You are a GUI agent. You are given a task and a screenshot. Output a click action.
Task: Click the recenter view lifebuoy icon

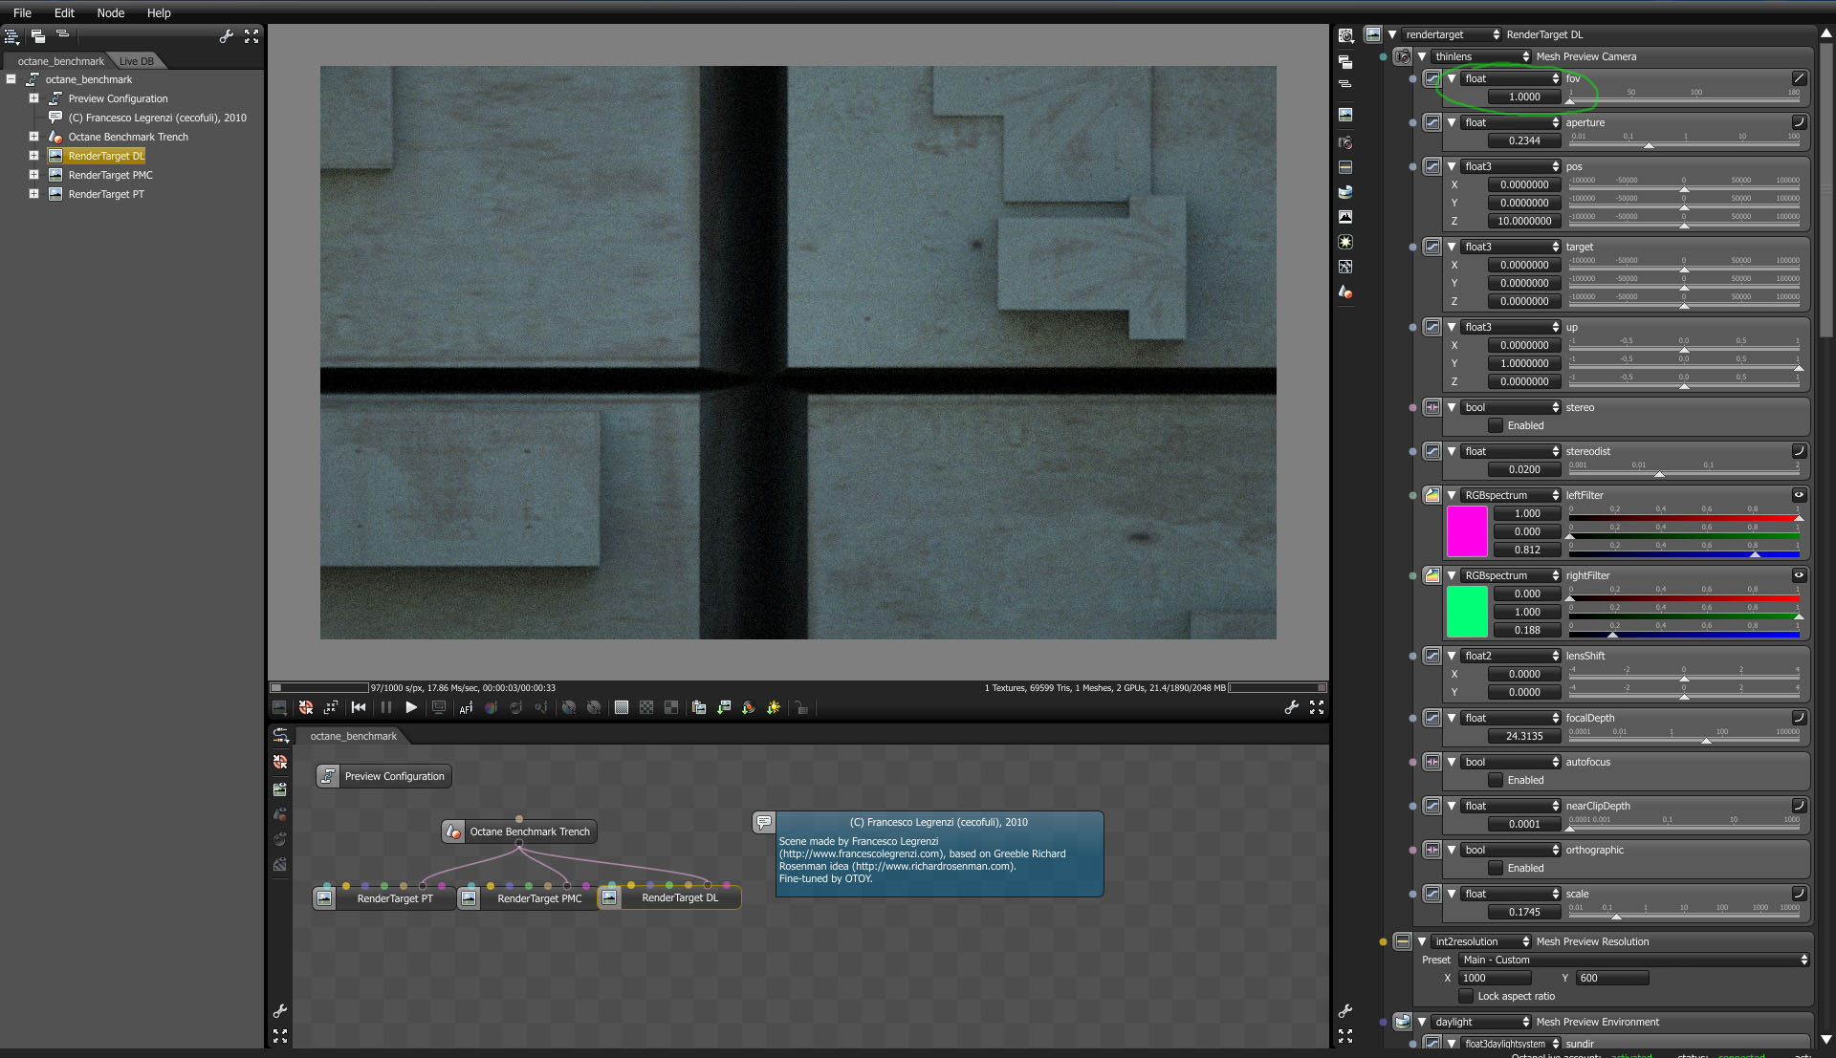click(306, 707)
